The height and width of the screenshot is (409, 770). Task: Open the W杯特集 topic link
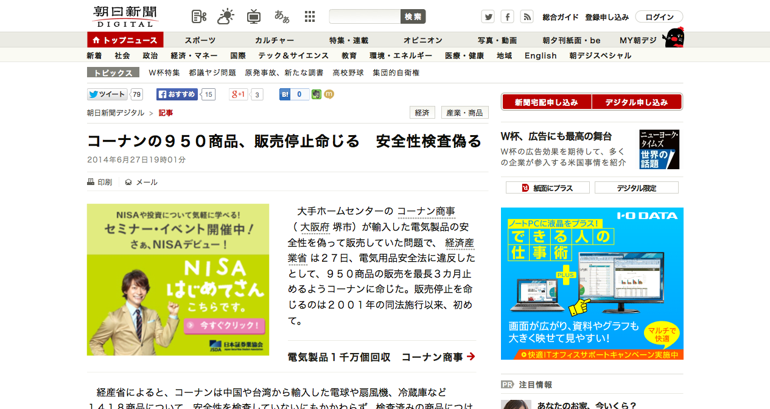pyautogui.click(x=164, y=72)
